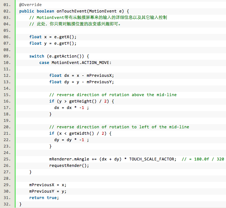This screenshot has width=226, height=208.
Task: Click line number 10. in the gutter
Action: 7,63
